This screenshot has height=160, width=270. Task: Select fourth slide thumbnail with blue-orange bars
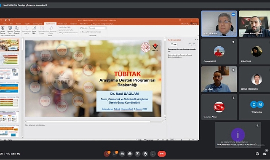point(9,88)
